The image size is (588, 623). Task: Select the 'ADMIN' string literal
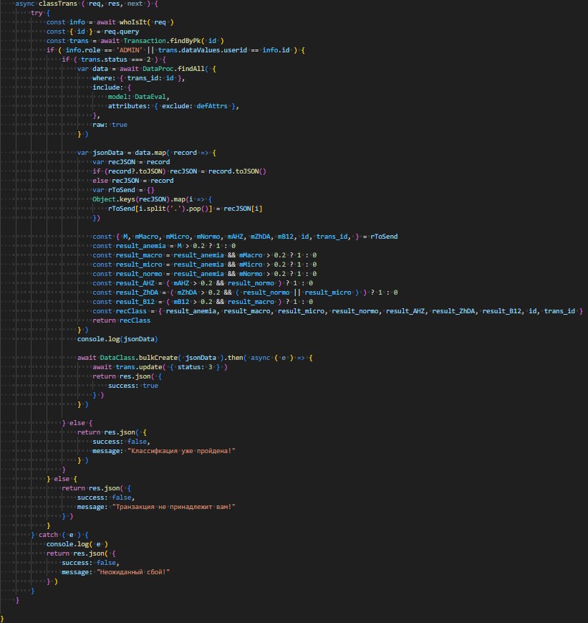pos(130,50)
